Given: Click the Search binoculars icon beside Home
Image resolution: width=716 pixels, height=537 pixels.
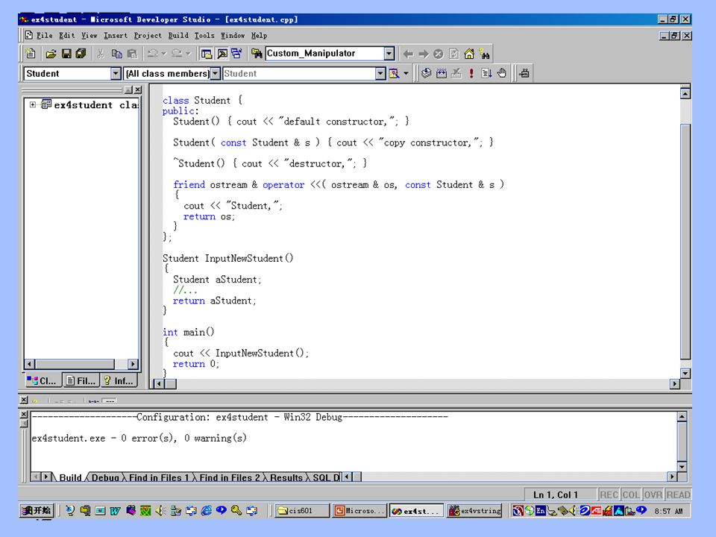Looking at the screenshot, I should [x=485, y=54].
